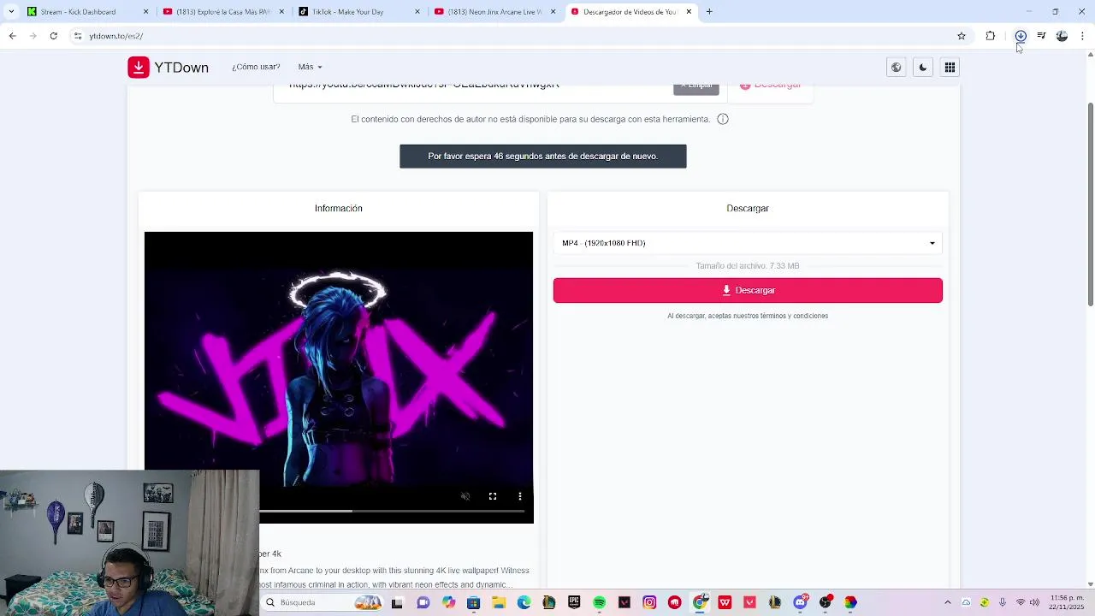This screenshot has height=616, width=1095.
Task: Switch to Exploré la Casa Más YouTube tab
Action: coord(222,12)
